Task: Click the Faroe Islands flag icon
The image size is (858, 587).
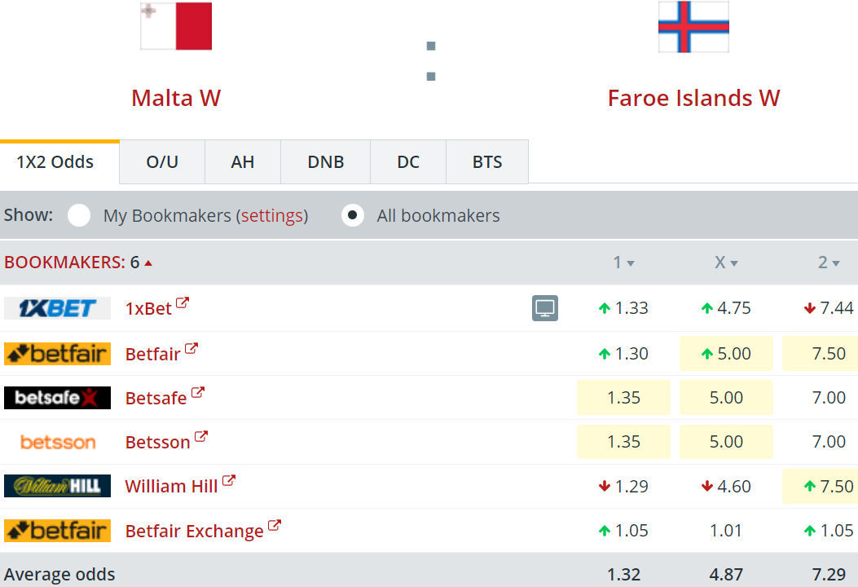Action: [x=693, y=27]
